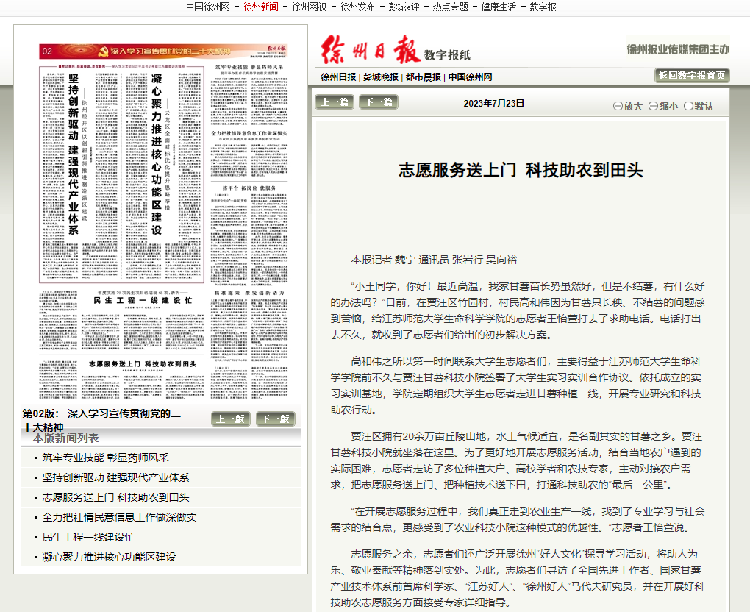Open 徐州新闻 in top navigation

coord(261,7)
